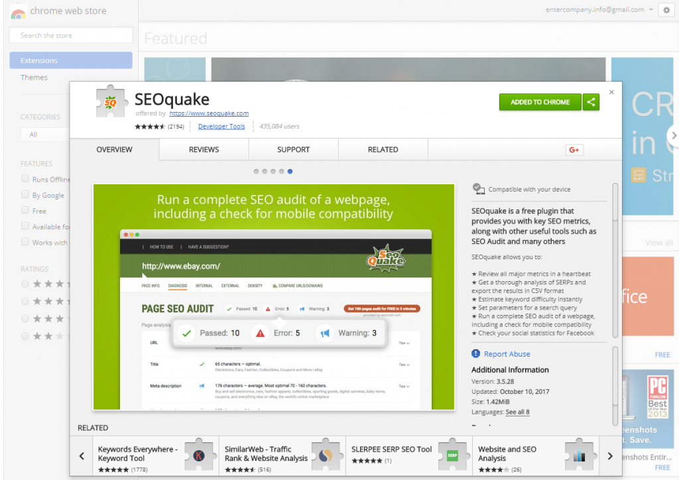The width and height of the screenshot is (679, 480).
Task: Open the settings gear icon
Action: tap(666, 10)
